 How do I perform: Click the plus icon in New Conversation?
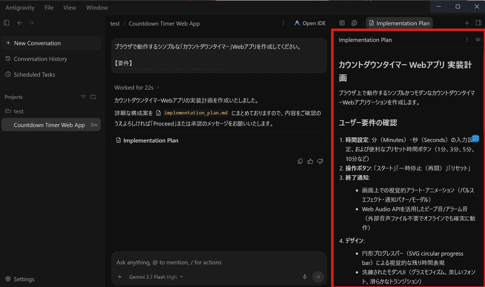coord(8,43)
